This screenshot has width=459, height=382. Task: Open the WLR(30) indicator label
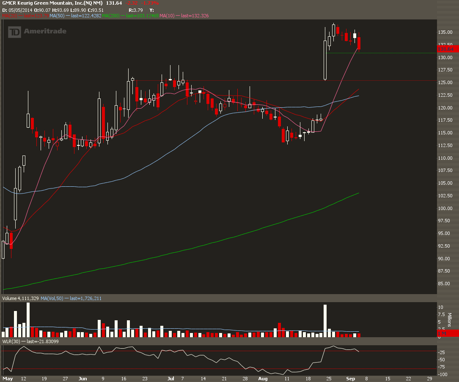coord(11,341)
